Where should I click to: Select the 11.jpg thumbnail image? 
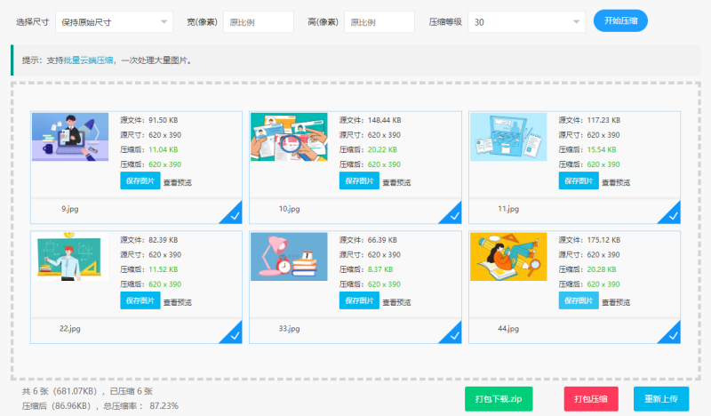[x=508, y=137]
